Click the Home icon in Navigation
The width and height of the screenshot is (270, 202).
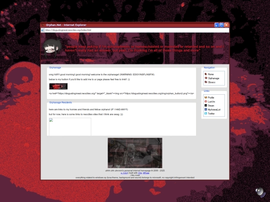(205, 74)
